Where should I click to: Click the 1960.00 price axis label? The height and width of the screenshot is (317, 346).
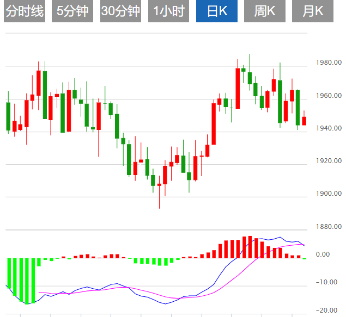(329, 96)
